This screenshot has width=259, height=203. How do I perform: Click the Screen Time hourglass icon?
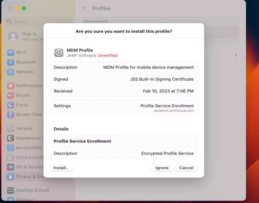tap(10, 115)
